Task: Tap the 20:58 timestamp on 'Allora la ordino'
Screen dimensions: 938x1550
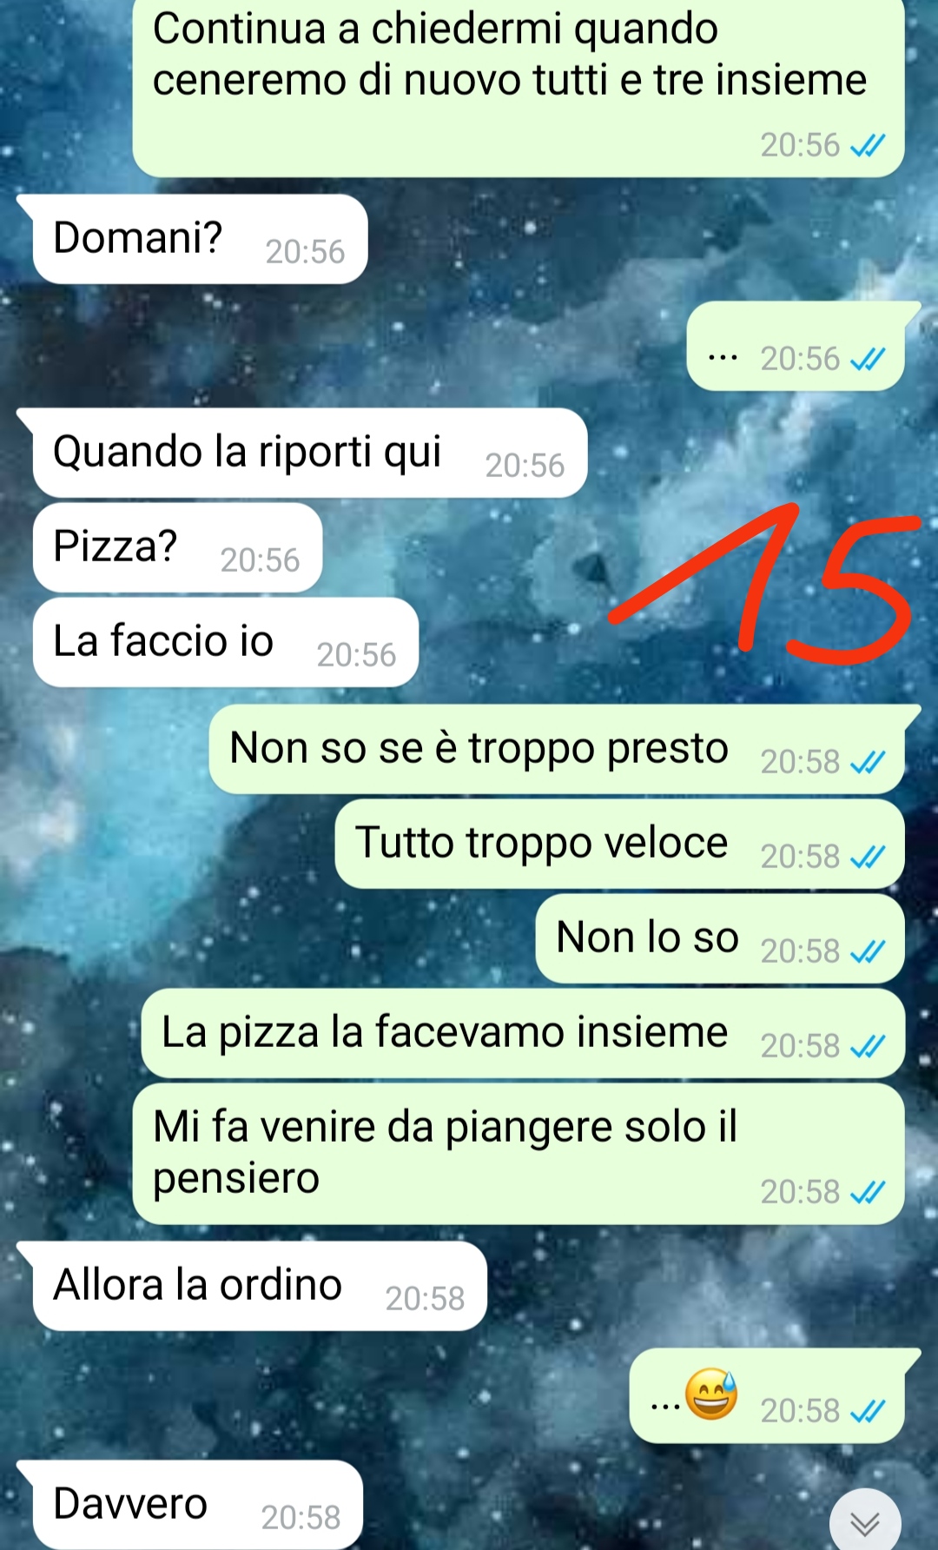Action: [x=425, y=1299]
